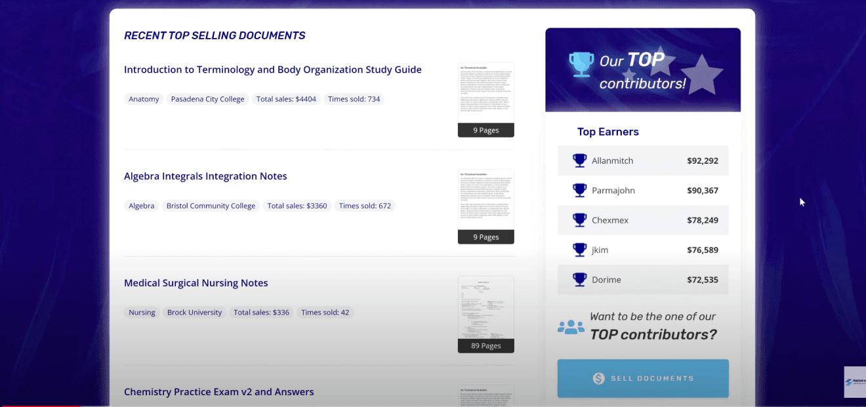The height and width of the screenshot is (407, 866).
Task: Click the 9 Pages label on Algebra notes preview
Action: [485, 237]
